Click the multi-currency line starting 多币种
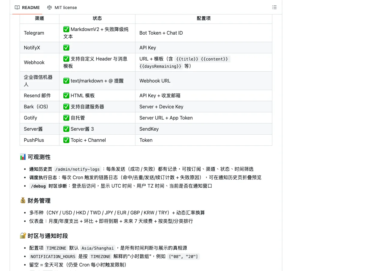This screenshot has width=386, height=271. coord(117,213)
